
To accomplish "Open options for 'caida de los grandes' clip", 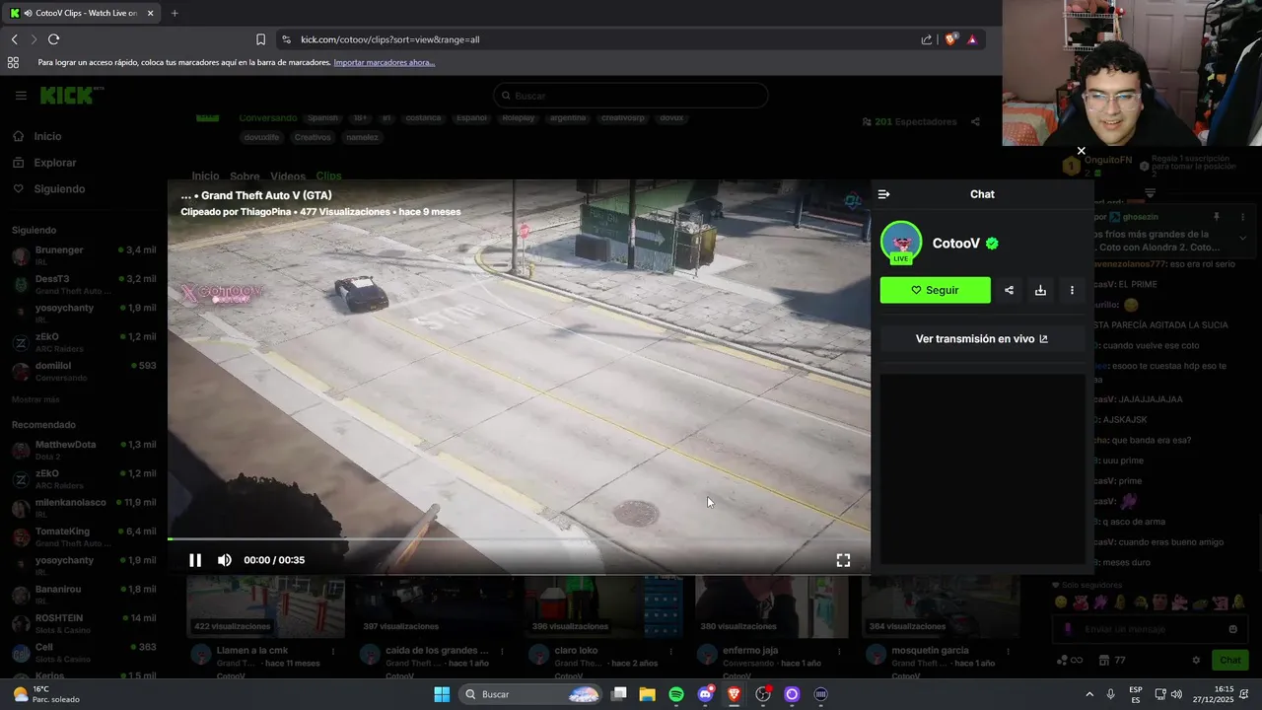I will [x=503, y=651].
